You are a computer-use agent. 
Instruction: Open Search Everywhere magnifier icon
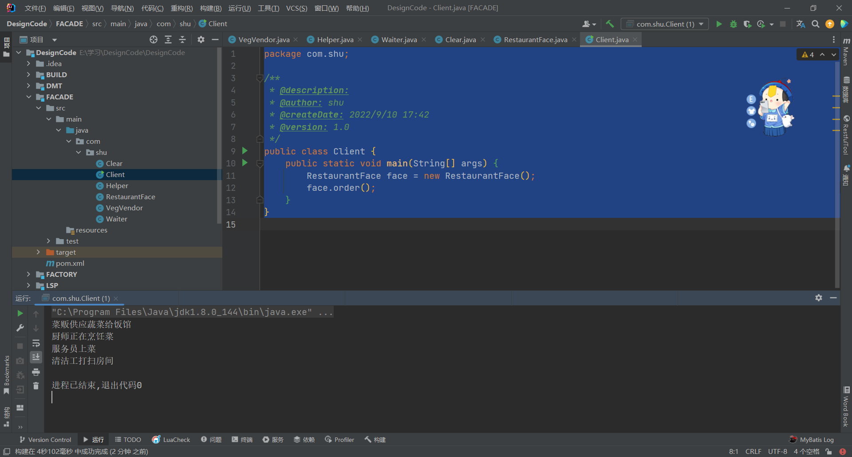(815, 24)
